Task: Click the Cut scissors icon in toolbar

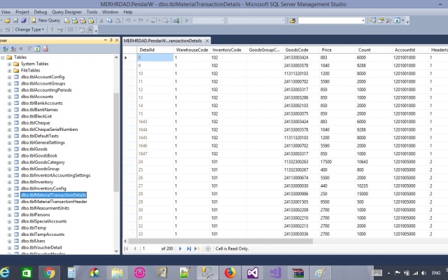Action: 101,20
